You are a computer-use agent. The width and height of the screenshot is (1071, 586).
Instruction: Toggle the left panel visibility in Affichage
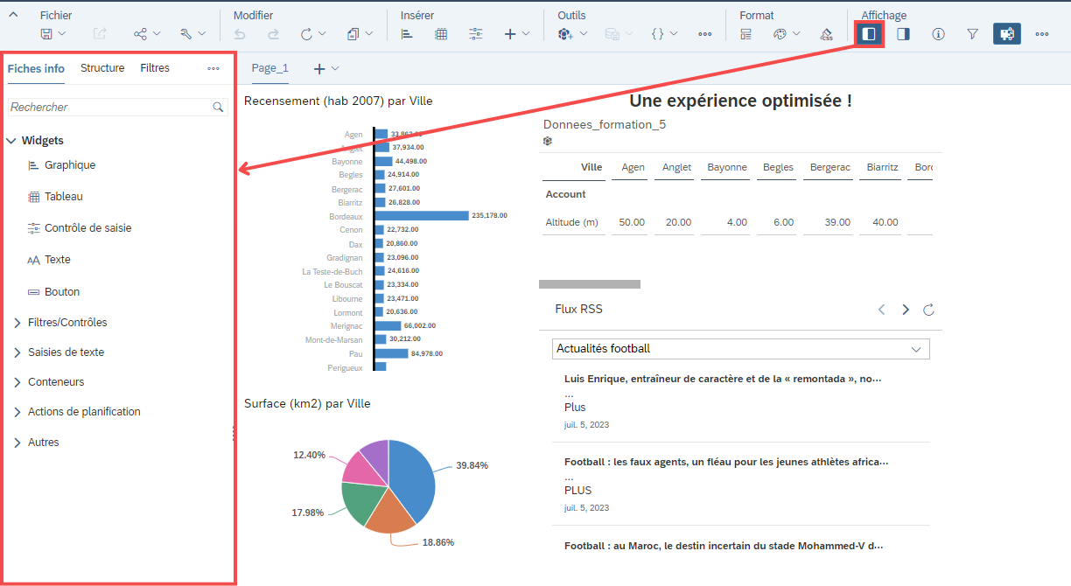pos(868,33)
